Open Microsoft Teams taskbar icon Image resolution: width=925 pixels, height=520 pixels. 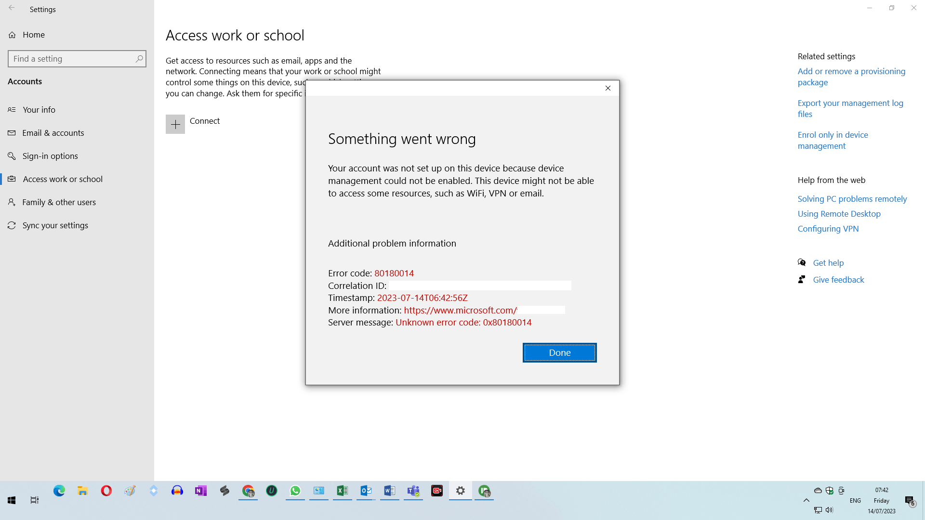[x=413, y=491]
